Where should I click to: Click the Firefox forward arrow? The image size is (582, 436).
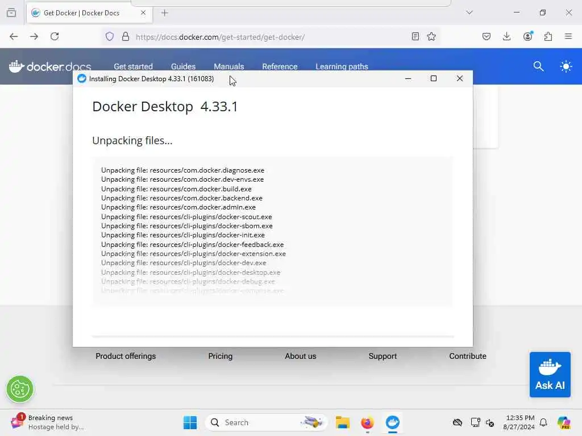point(34,36)
